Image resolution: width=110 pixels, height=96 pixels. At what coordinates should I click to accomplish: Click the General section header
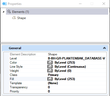pos(55,48)
